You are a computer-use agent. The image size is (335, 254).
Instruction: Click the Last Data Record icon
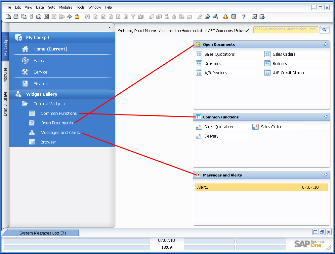tap(126, 16)
